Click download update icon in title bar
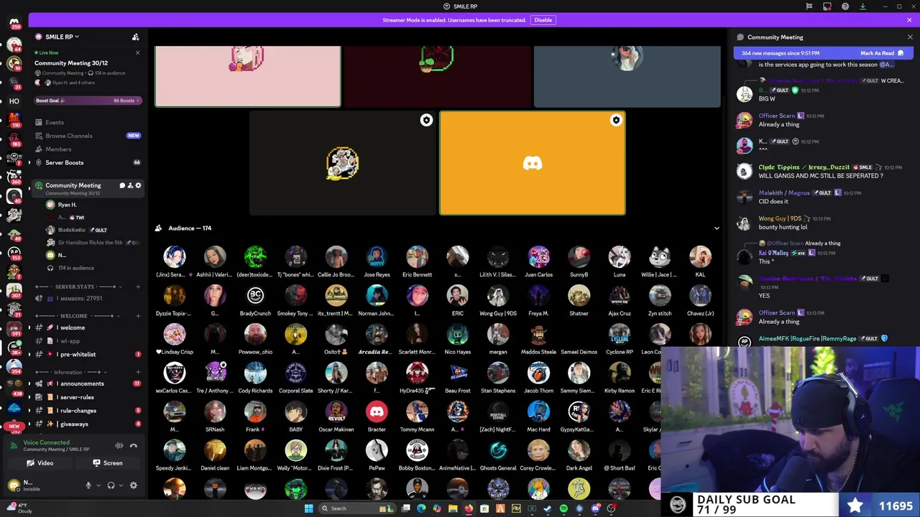920x517 pixels. 863,6
